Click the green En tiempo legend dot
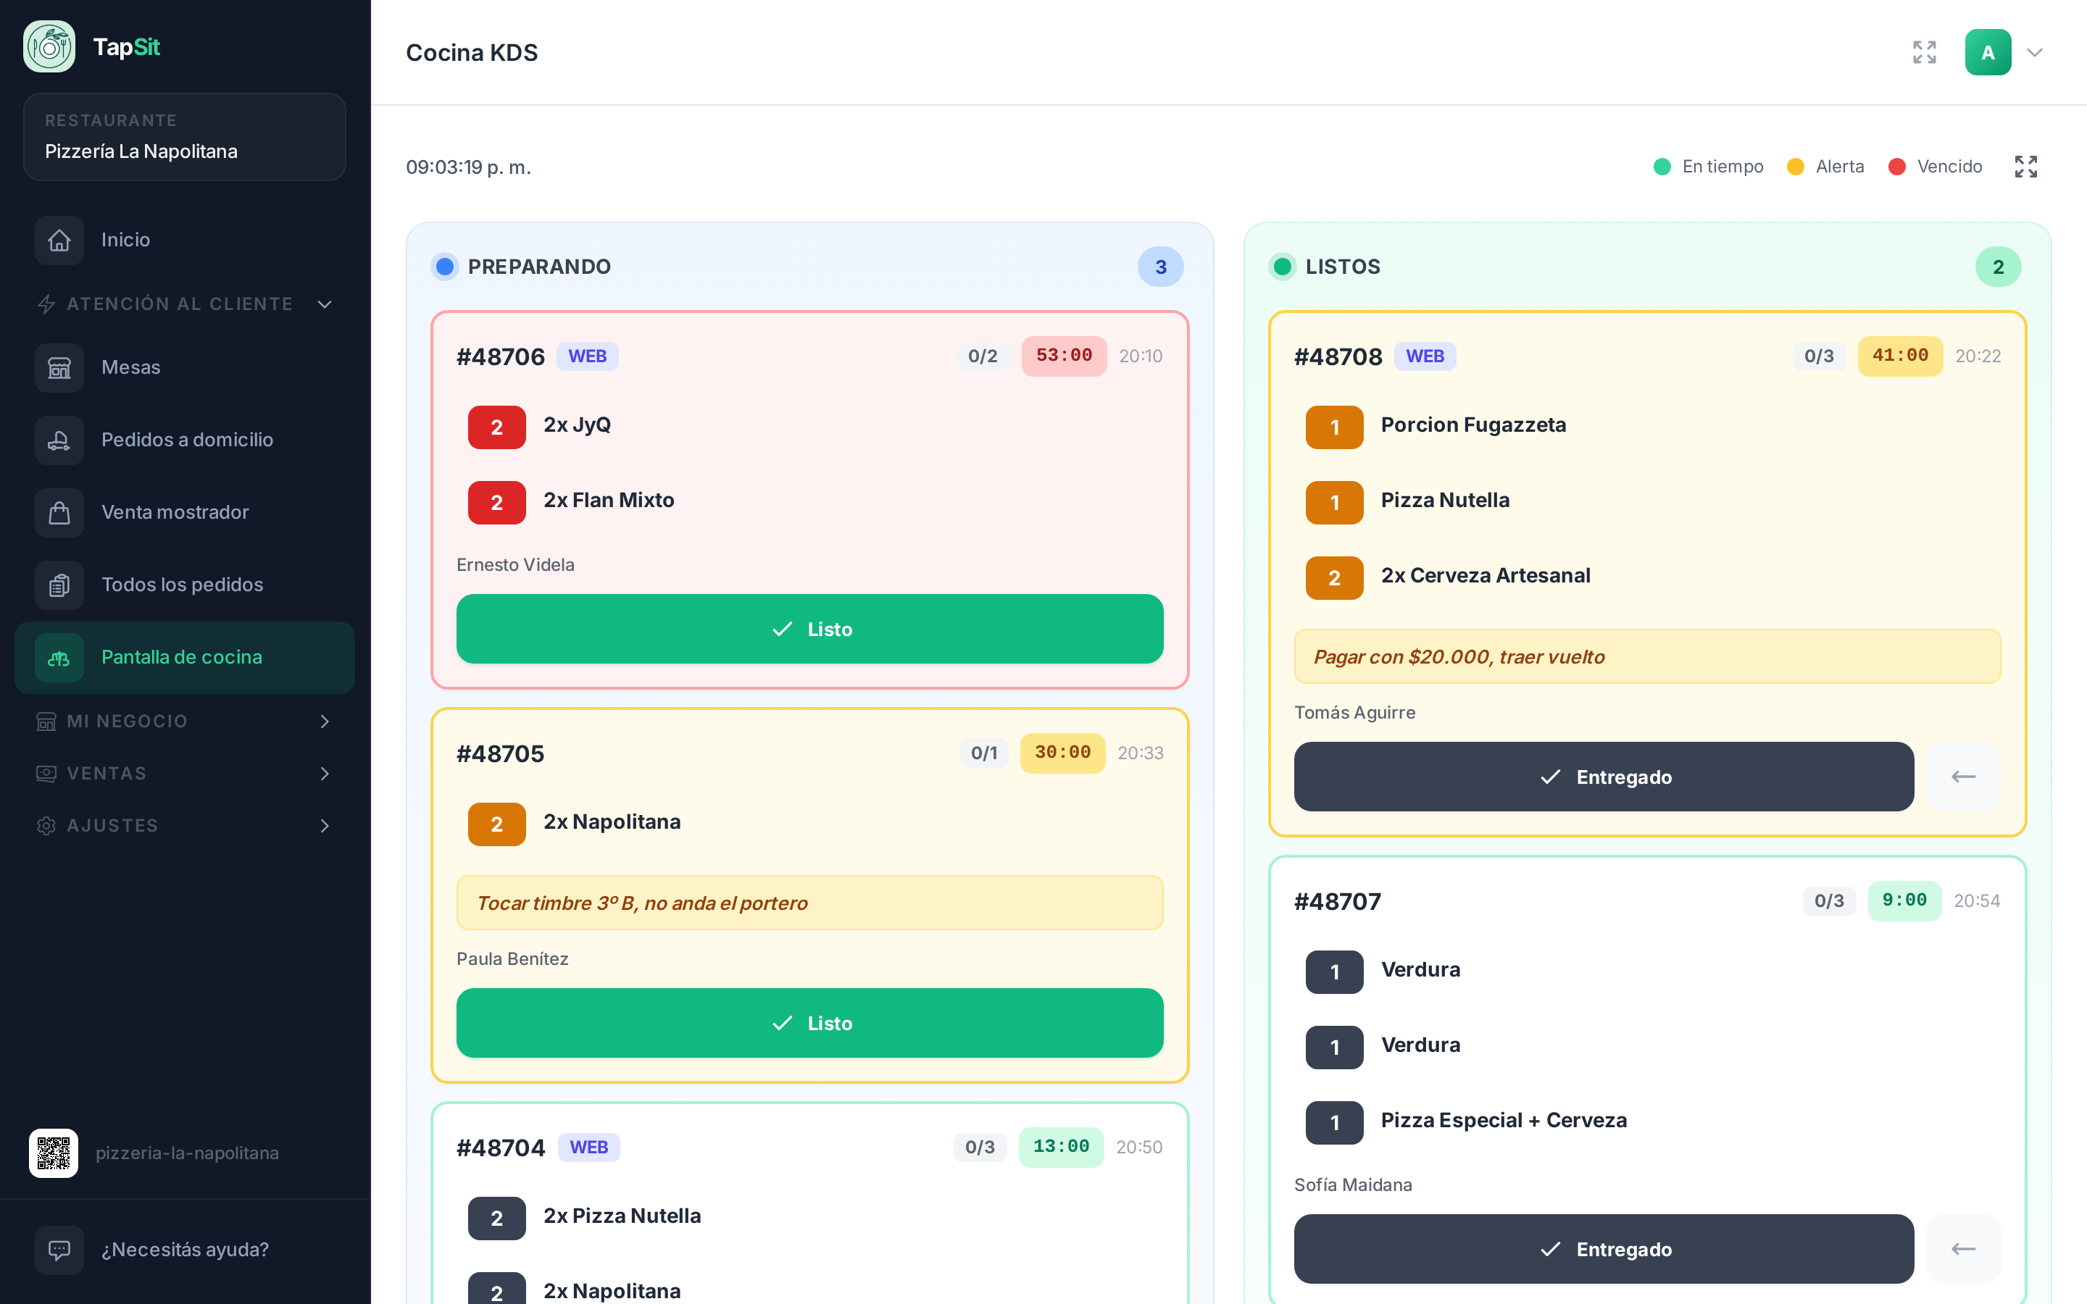The image size is (2087, 1304). (x=1662, y=167)
